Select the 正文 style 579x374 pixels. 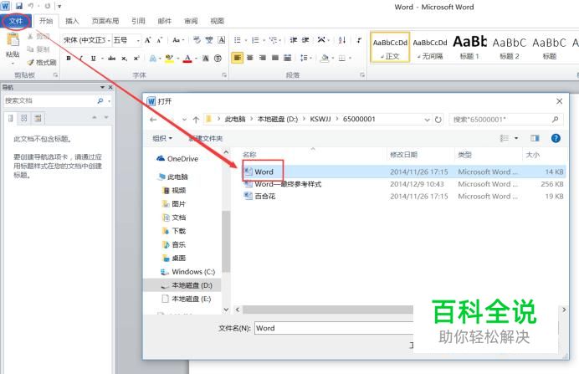tap(390, 47)
